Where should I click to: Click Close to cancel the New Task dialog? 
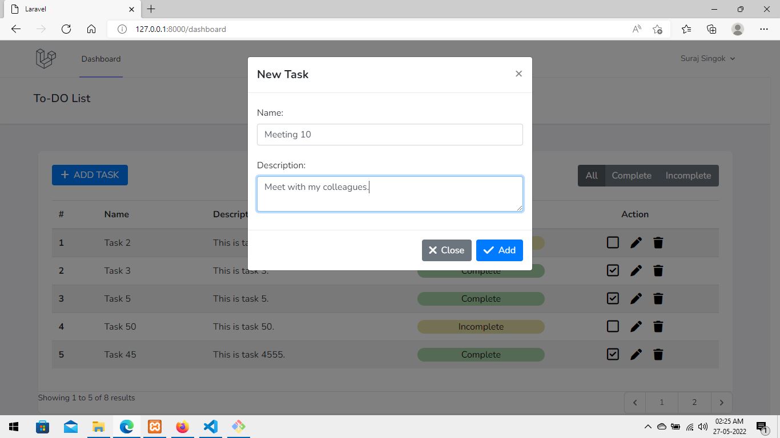click(446, 250)
